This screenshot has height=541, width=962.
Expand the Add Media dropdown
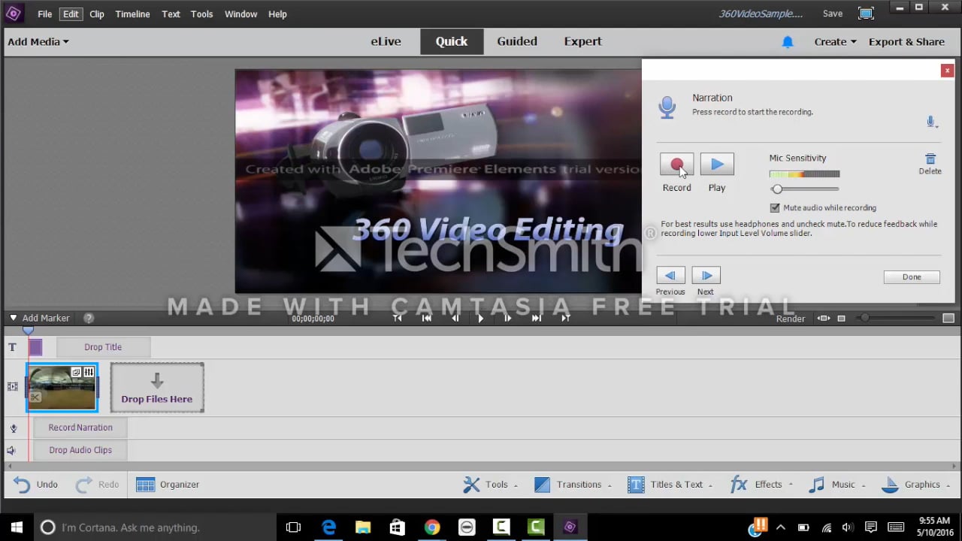point(38,42)
